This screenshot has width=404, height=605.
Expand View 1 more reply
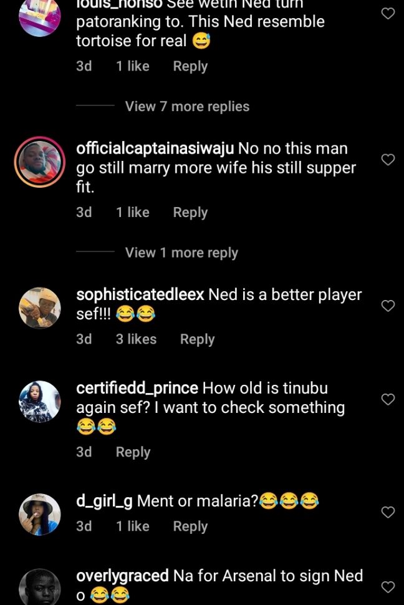pyautogui.click(x=181, y=253)
